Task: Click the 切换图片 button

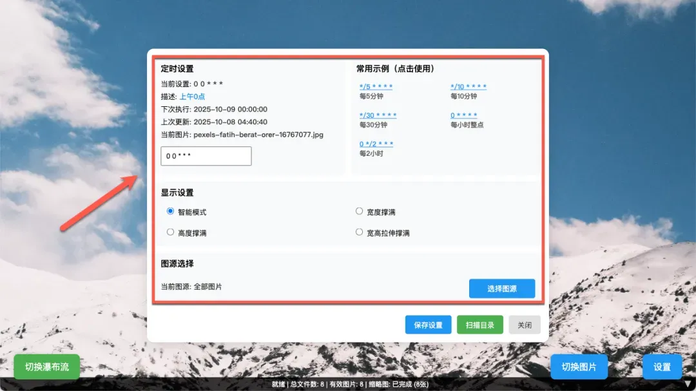Action: point(579,367)
